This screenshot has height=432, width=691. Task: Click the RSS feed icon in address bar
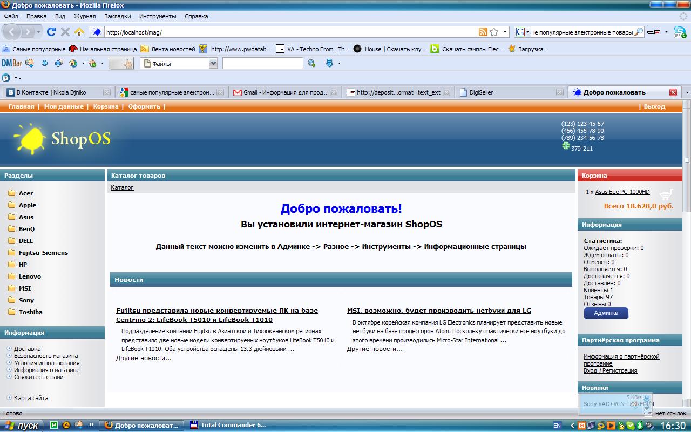click(x=483, y=32)
